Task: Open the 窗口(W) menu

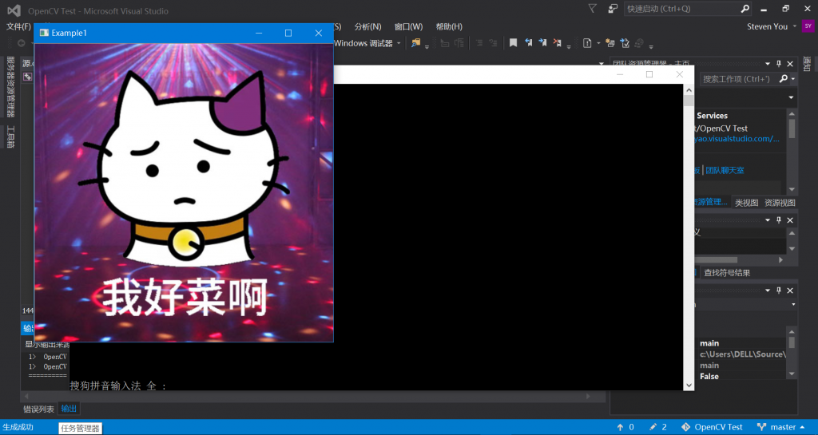Action: click(x=408, y=26)
